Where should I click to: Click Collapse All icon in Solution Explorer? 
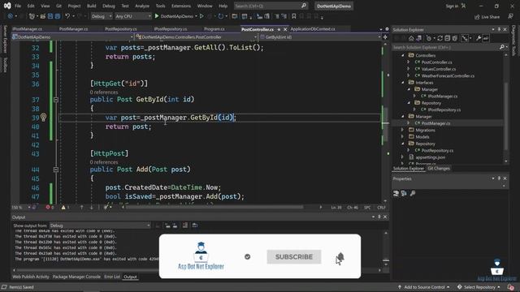pyautogui.click(x=448, y=38)
